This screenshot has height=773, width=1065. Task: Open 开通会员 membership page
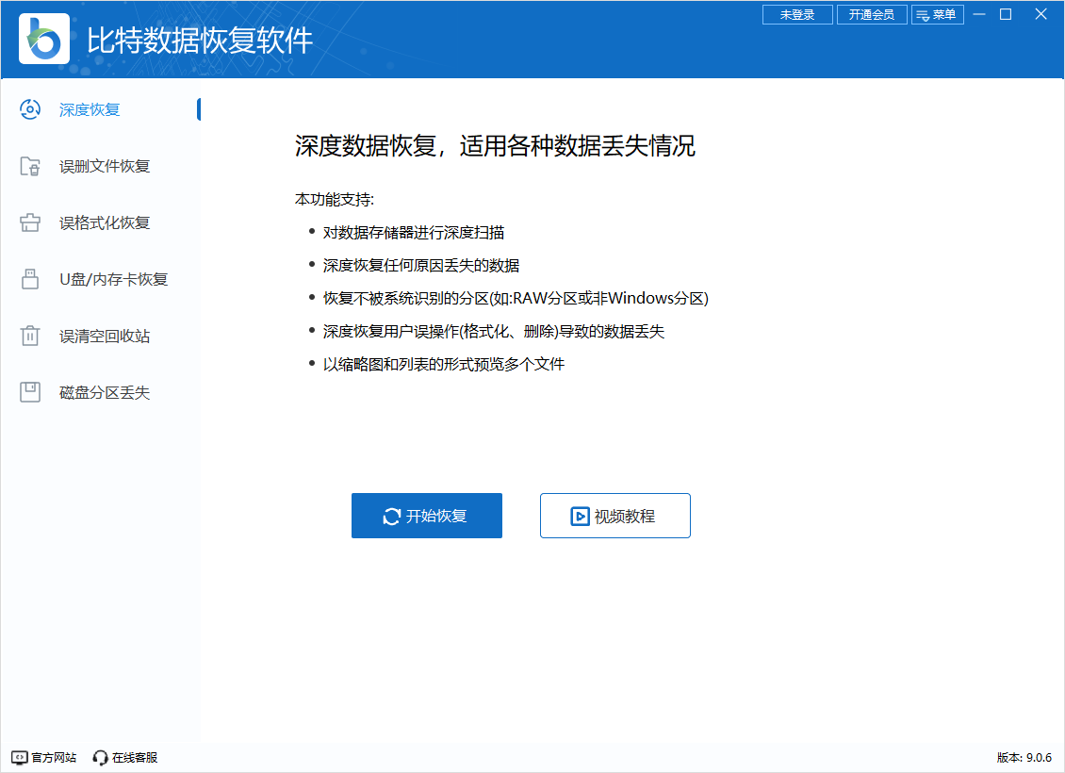(872, 14)
